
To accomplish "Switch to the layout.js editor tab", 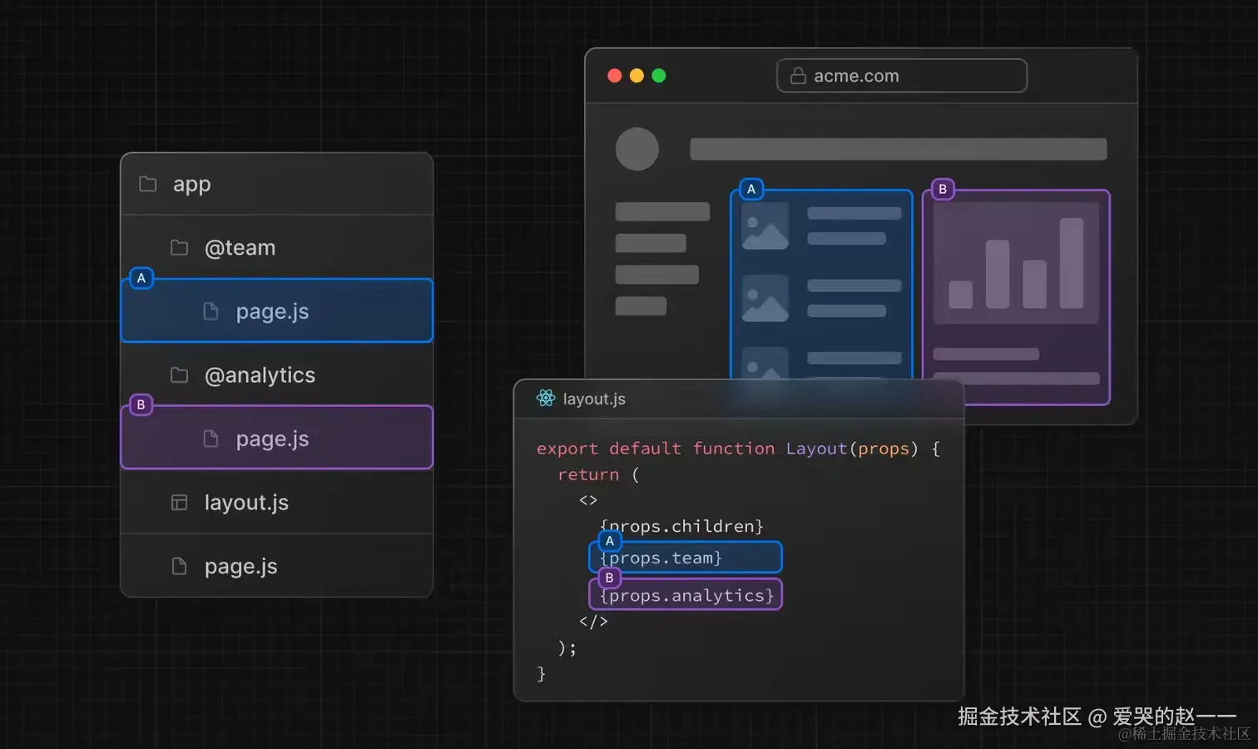I will (x=581, y=399).
